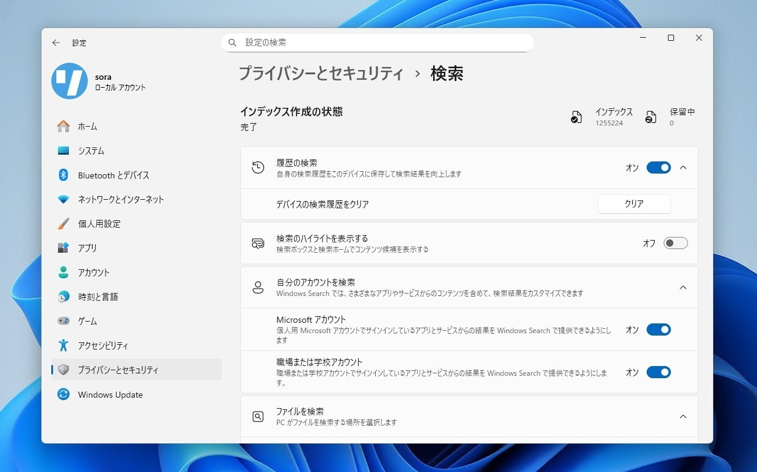Screen dimensions: 757x472
Task: Collapse the 履歴の検索 section chevron
Action: 683,167
